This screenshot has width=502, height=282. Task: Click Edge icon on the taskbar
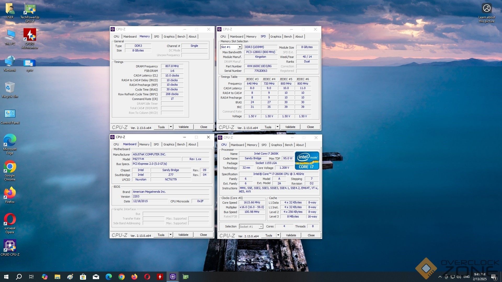coord(109,277)
